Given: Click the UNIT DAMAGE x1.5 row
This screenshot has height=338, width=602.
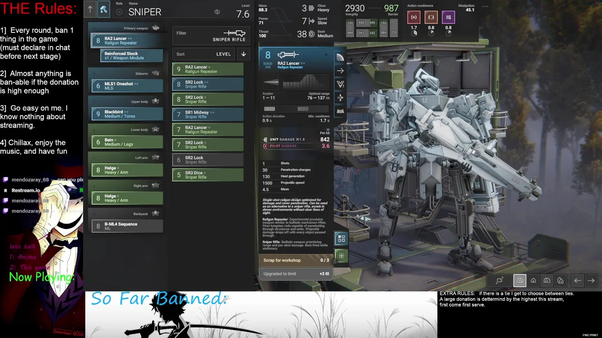Looking at the screenshot, I should (x=296, y=139).
